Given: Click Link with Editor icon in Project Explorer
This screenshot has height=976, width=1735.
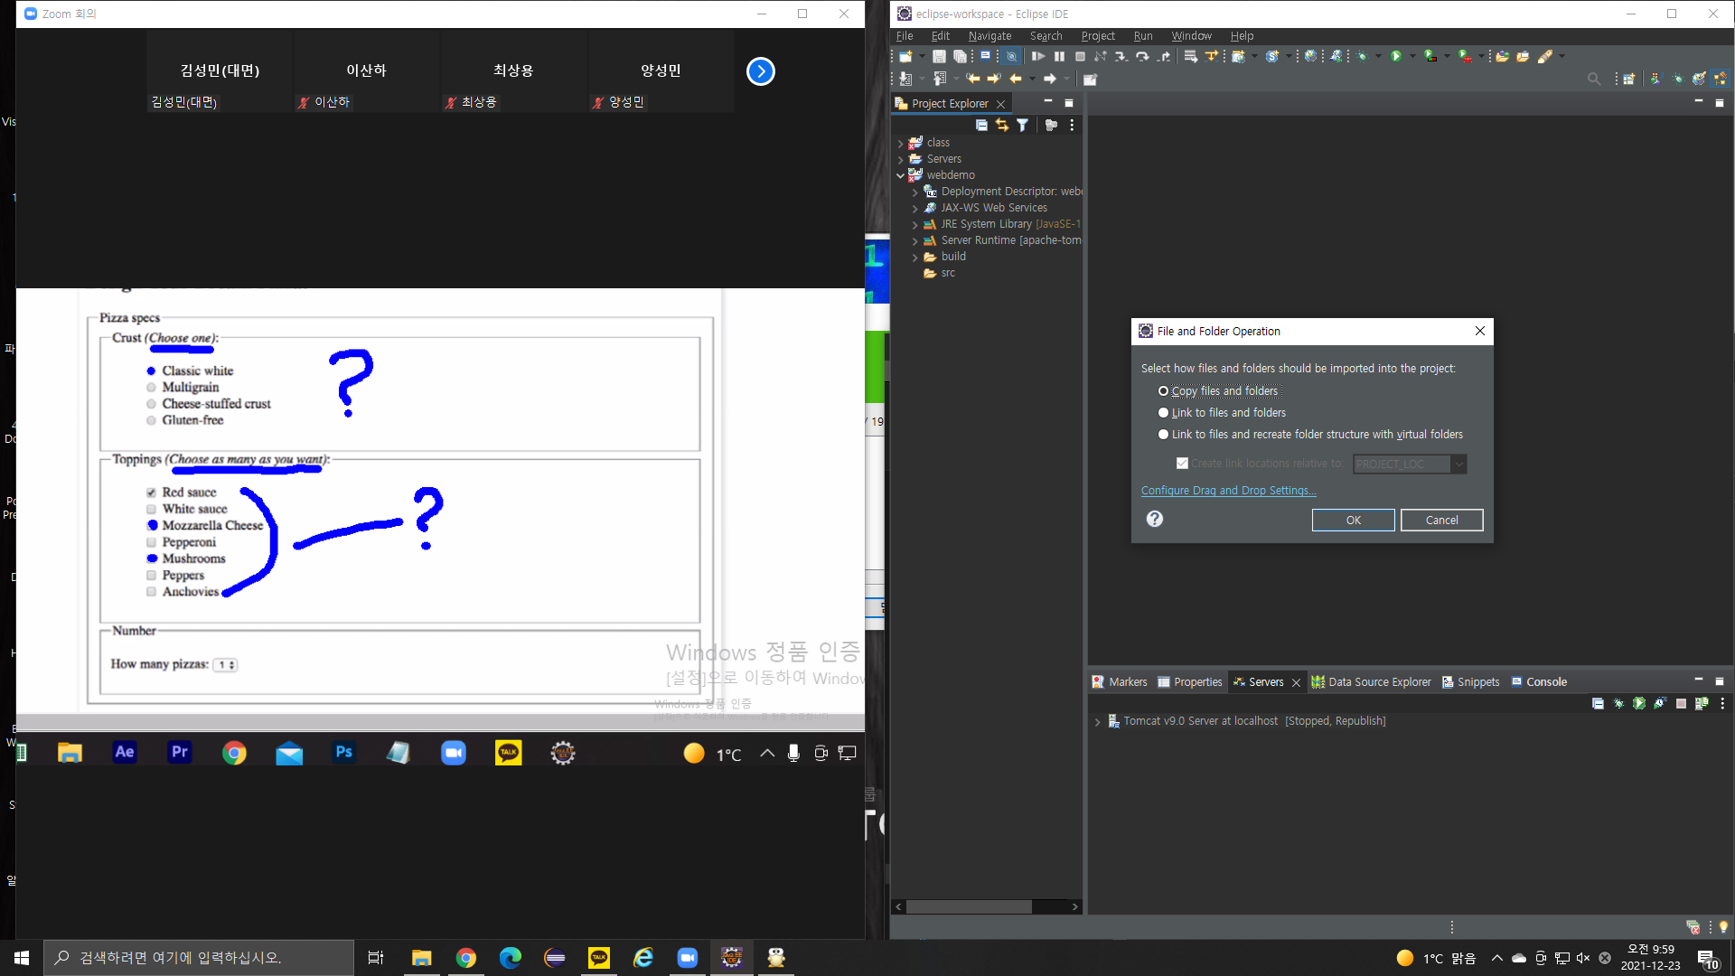Looking at the screenshot, I should tap(1001, 126).
